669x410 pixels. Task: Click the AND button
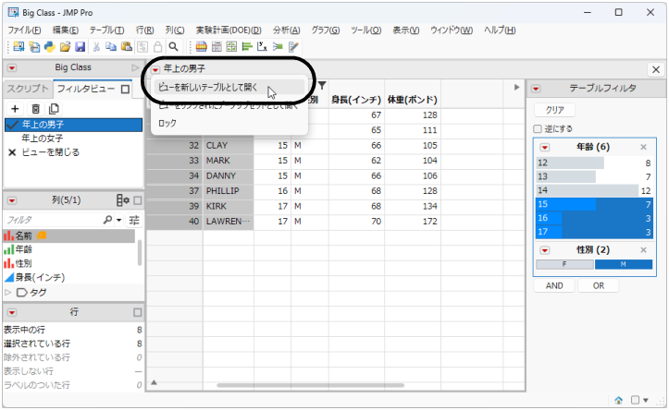(x=554, y=285)
